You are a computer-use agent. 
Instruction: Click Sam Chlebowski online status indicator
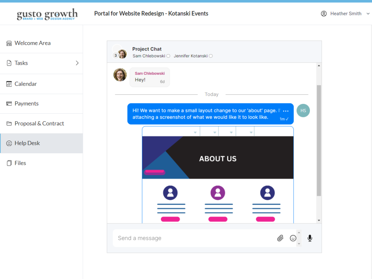pyautogui.click(x=168, y=56)
